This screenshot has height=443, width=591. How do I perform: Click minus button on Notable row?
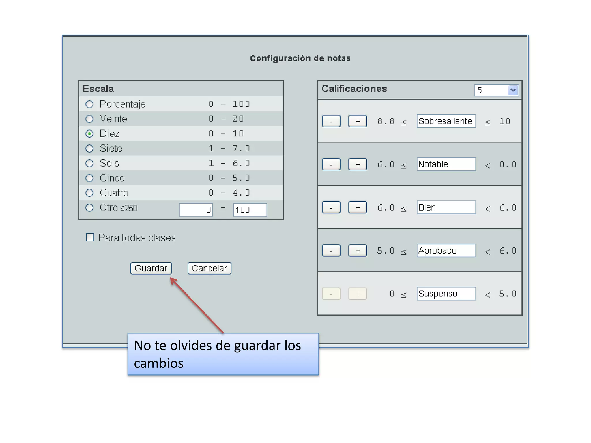coord(331,164)
